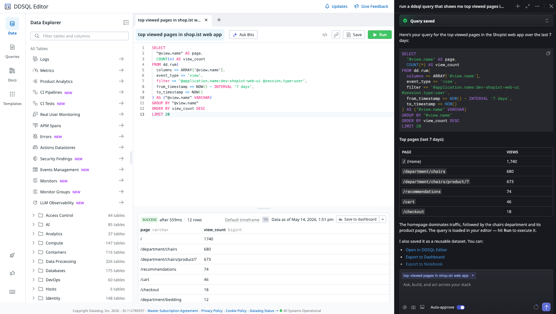Expand the Analytics folder
556x314 pixels.
tap(33, 234)
